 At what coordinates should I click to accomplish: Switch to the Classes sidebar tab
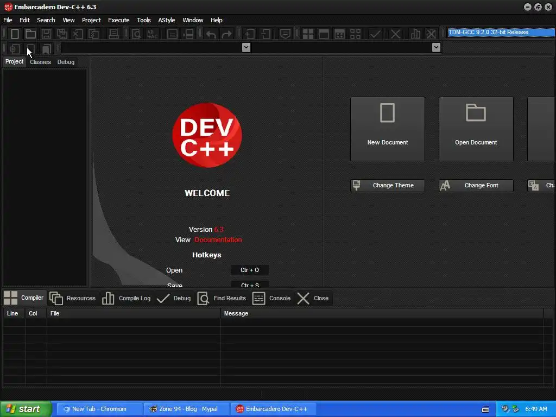(40, 62)
